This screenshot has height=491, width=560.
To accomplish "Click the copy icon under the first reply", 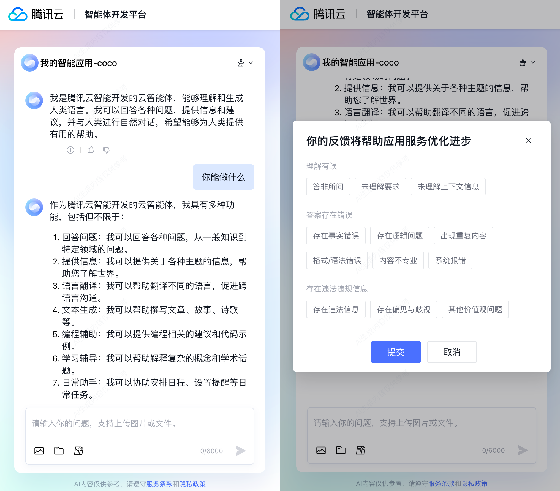I will click(55, 150).
